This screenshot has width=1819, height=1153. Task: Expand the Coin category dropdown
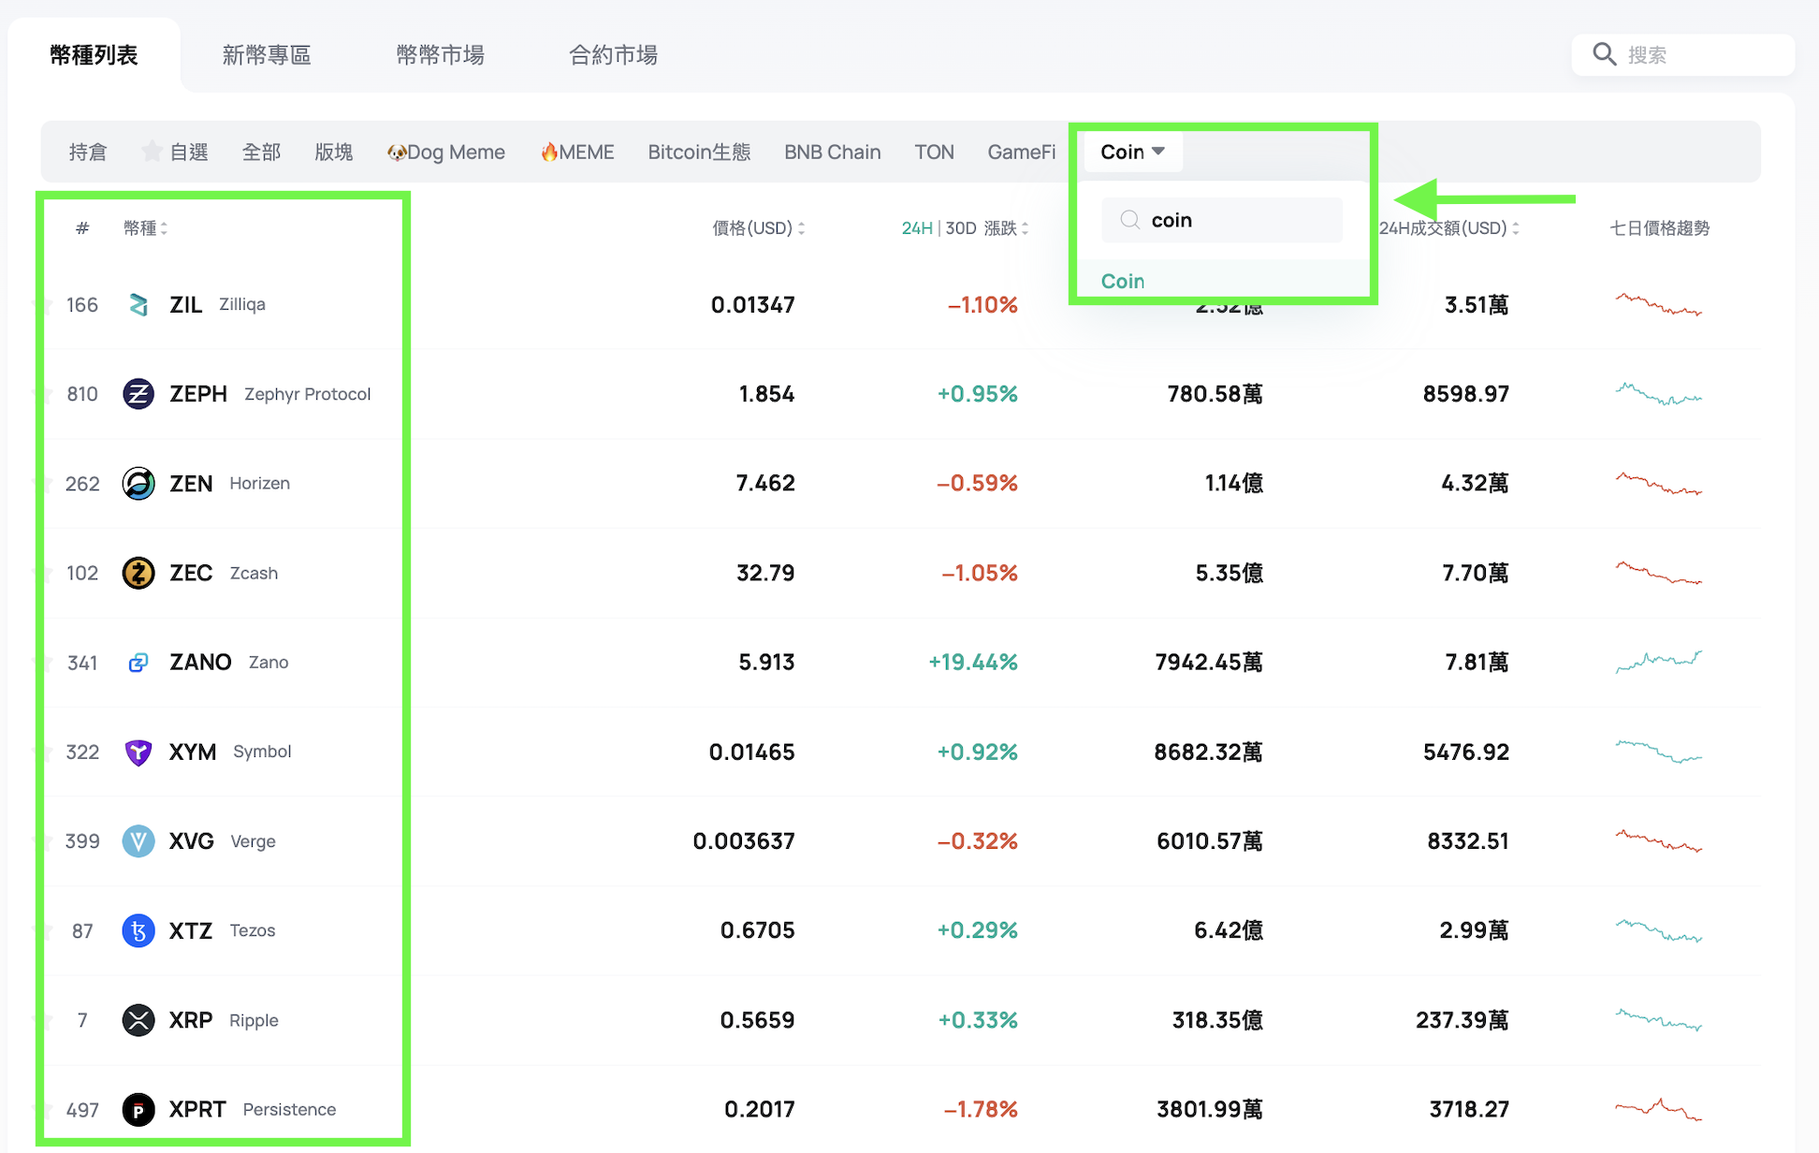pyautogui.click(x=1132, y=152)
